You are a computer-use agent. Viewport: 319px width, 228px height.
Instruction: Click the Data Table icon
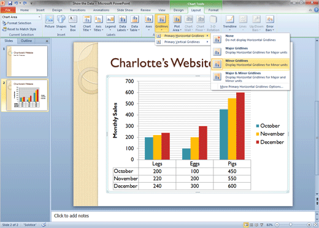coord(134,23)
